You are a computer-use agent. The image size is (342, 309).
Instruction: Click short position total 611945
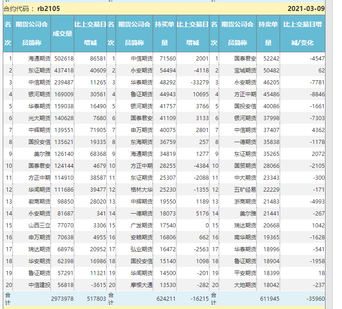(270, 299)
